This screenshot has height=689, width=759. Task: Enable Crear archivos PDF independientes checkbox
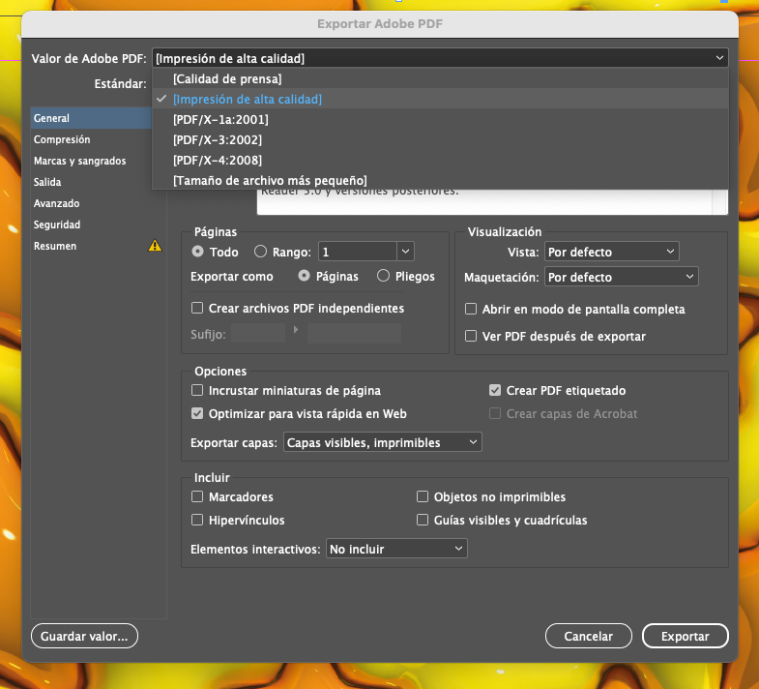pos(197,308)
